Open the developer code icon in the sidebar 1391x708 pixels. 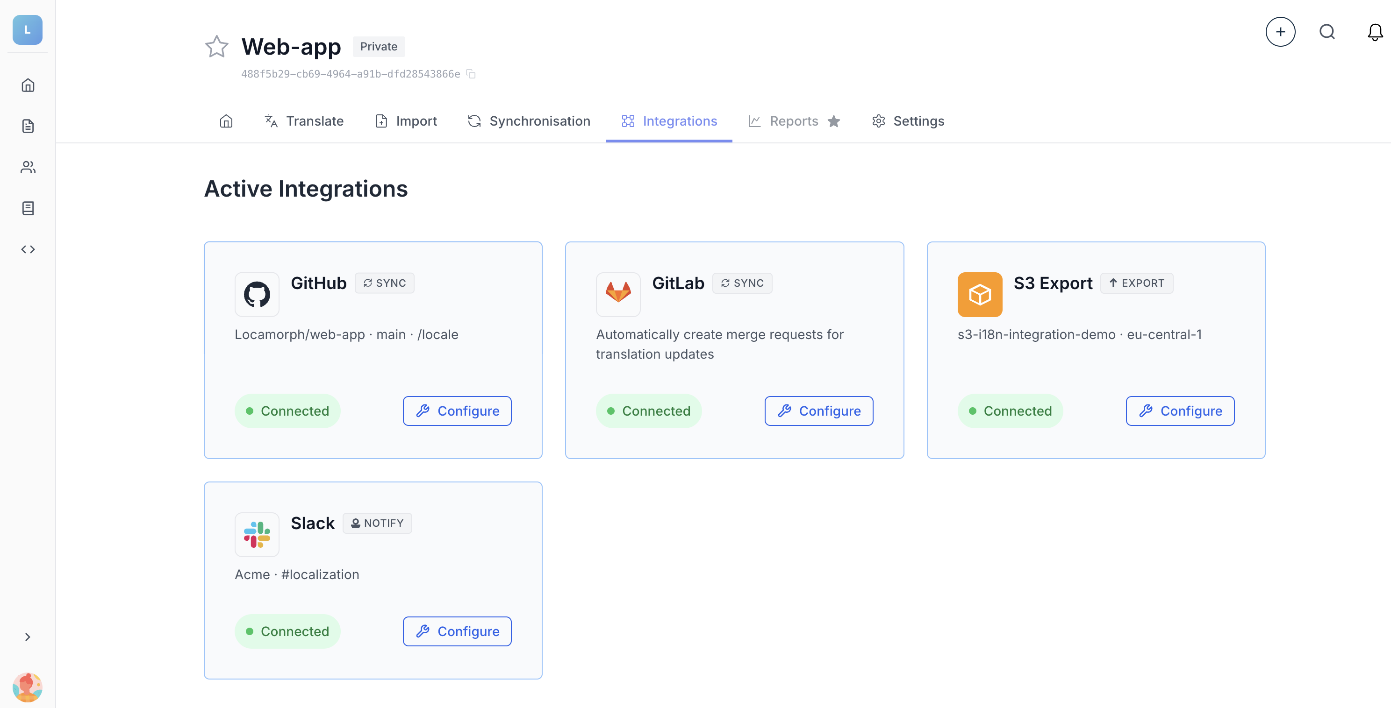(x=28, y=249)
